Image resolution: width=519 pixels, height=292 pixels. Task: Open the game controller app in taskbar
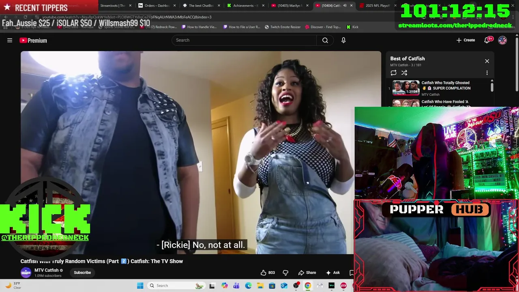[x=320, y=286]
